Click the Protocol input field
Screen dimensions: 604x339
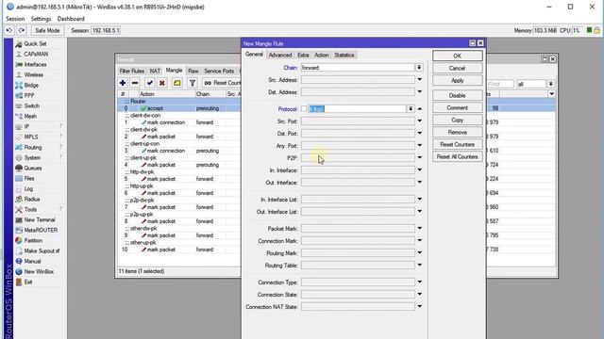[357, 109]
